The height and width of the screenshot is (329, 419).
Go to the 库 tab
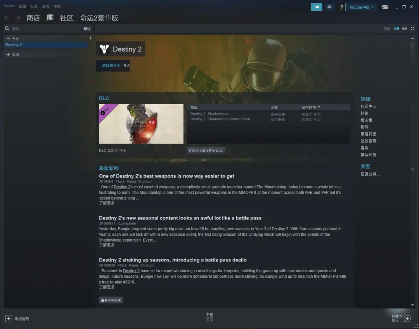click(50, 17)
